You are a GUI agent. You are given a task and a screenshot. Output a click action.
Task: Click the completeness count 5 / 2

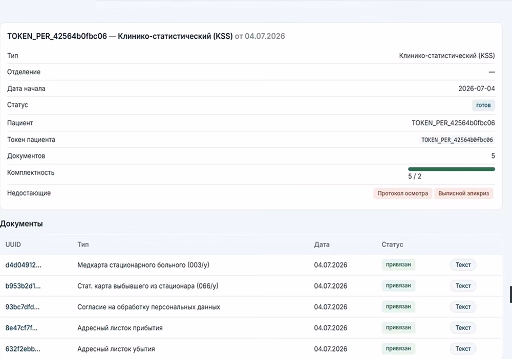pyautogui.click(x=415, y=176)
